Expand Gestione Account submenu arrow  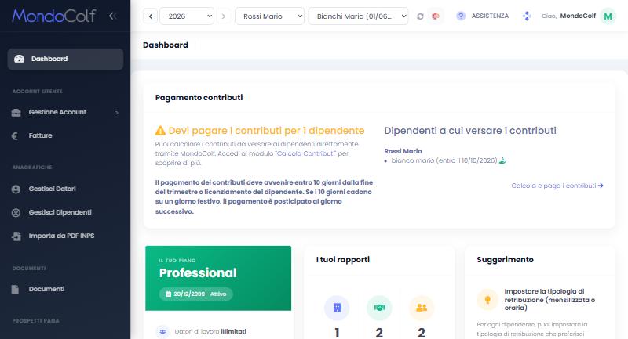click(x=116, y=113)
